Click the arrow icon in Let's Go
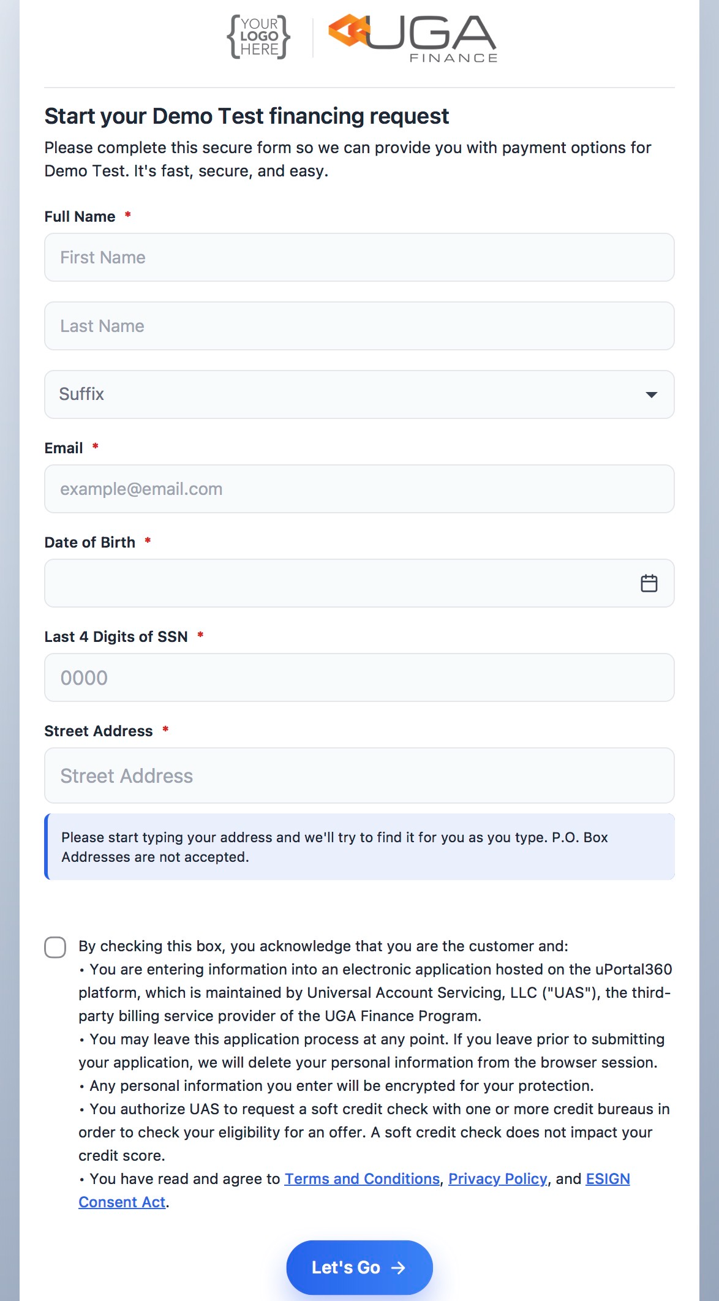Screen dimensions: 719x1301 click(x=398, y=1267)
